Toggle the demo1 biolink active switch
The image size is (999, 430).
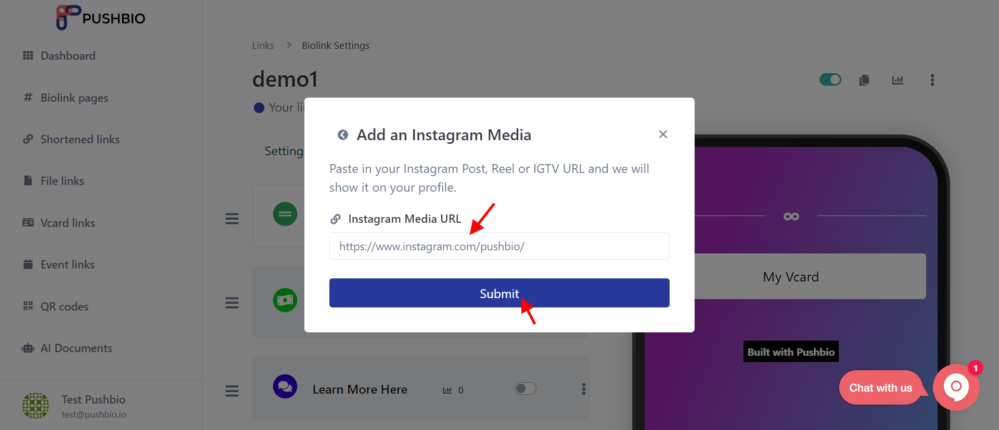[x=830, y=79]
